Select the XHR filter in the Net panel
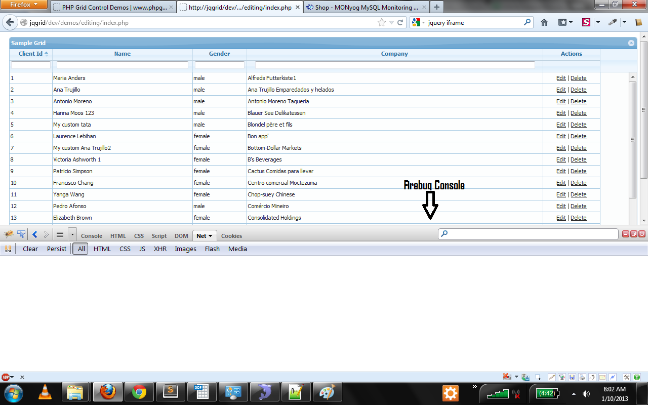Screen dimensions: 648x405 click(x=160, y=249)
